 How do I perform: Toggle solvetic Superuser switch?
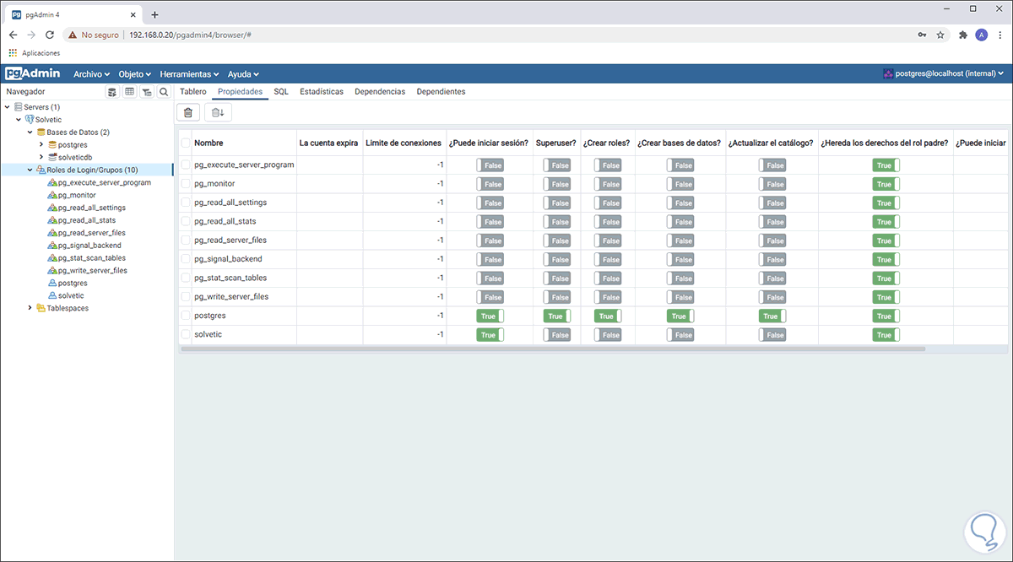pyautogui.click(x=556, y=335)
